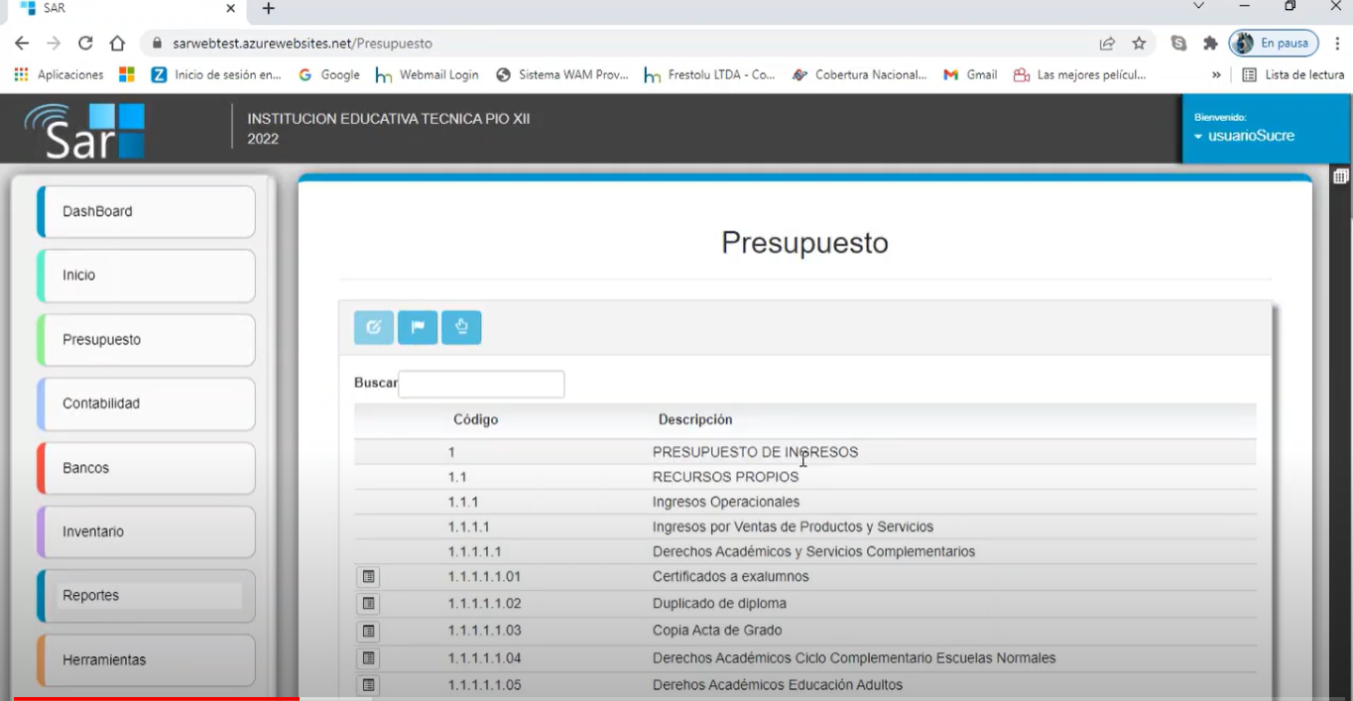Open the browser extensions puzzle icon

(1210, 44)
